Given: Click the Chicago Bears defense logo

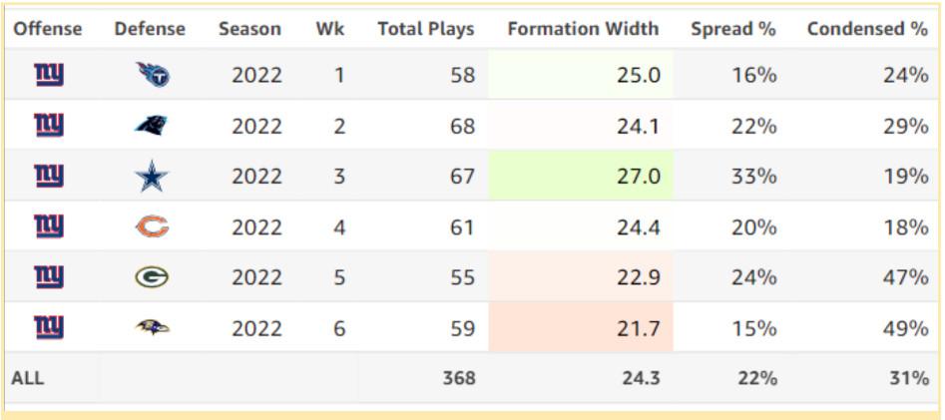Looking at the screenshot, I should 152,226.
